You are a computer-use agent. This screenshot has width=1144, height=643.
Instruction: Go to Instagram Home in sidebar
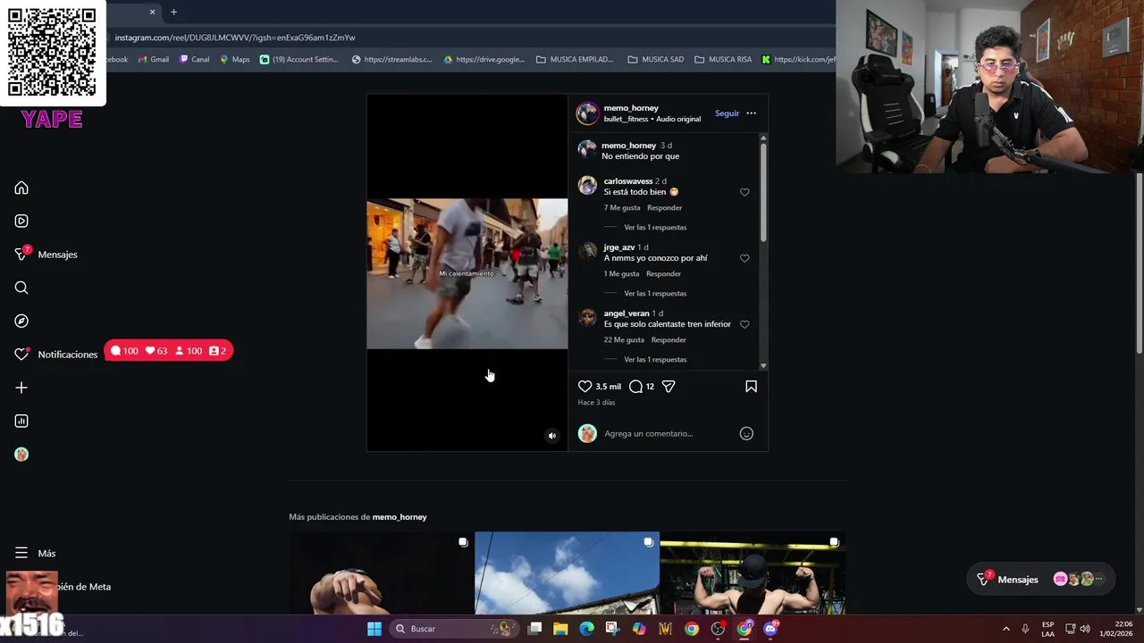click(21, 188)
